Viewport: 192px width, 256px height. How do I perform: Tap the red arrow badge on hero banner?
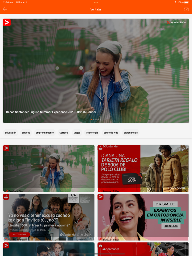coord(7,23)
